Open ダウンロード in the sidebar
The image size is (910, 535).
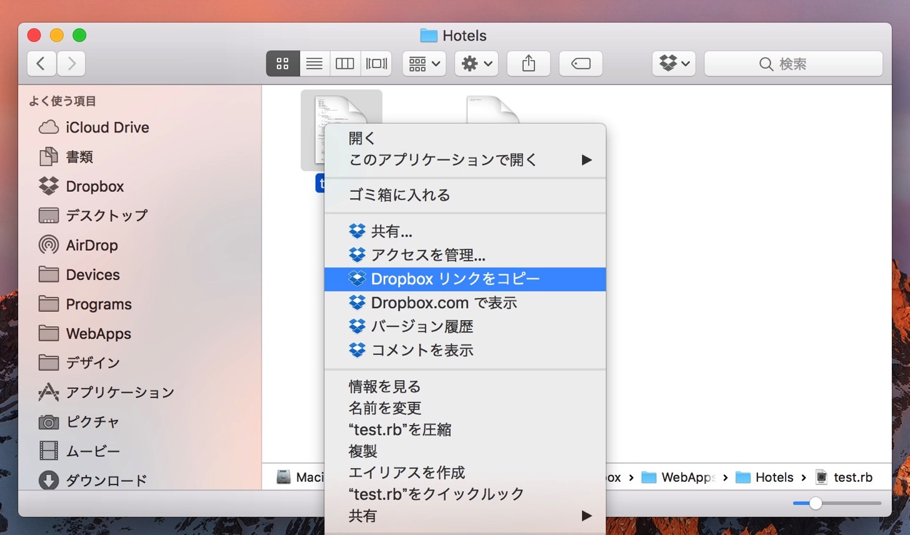coord(92,480)
